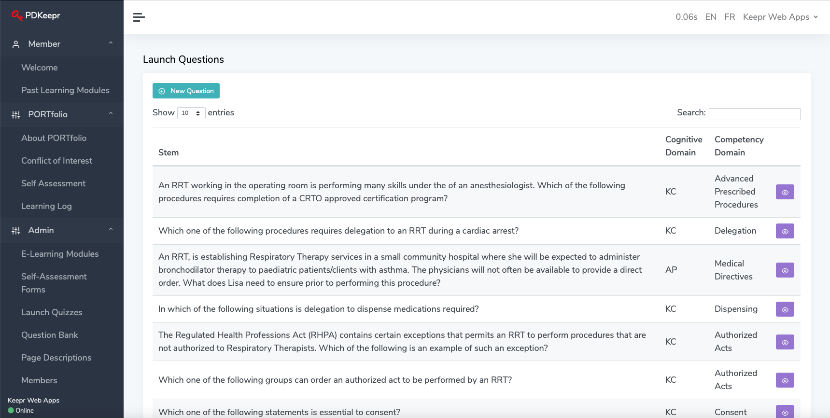Click eye icon for Advanced Prescribed Procedures row
This screenshot has height=418, width=830.
(x=785, y=192)
